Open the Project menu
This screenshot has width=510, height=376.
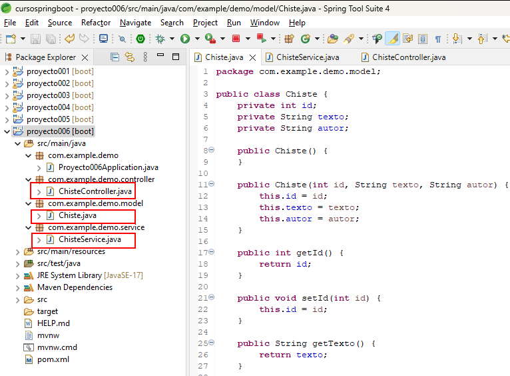[x=205, y=23]
